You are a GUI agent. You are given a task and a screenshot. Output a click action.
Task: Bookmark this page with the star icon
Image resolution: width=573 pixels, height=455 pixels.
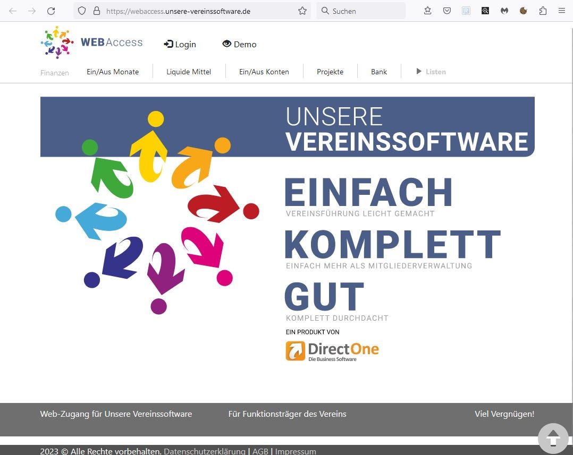tap(302, 11)
